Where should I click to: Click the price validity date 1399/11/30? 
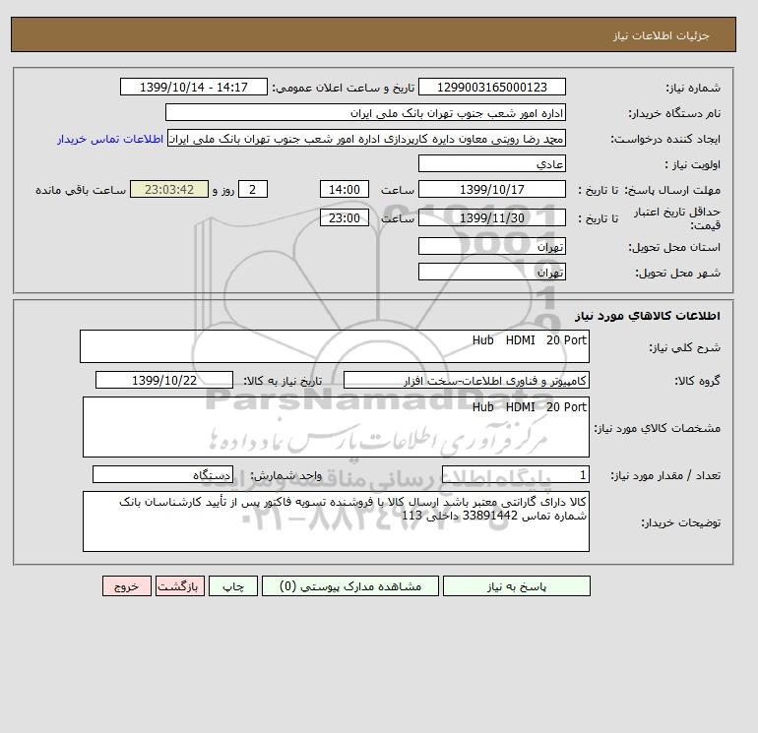coord(491,217)
